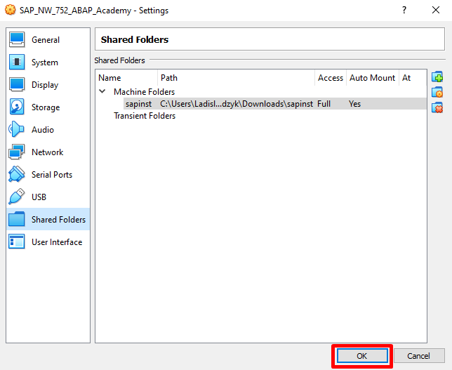Sort by the Name column header

click(127, 78)
